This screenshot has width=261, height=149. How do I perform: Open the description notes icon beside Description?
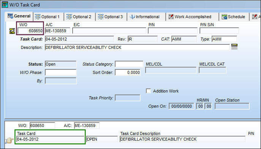point(234,47)
